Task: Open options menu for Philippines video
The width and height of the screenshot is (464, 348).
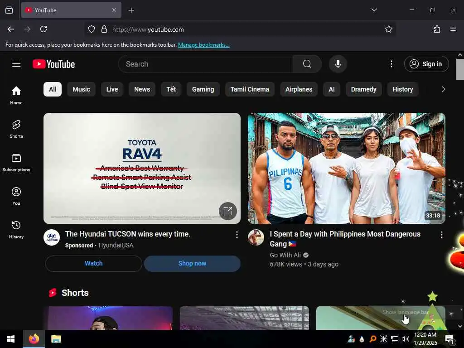Action: tap(441, 235)
